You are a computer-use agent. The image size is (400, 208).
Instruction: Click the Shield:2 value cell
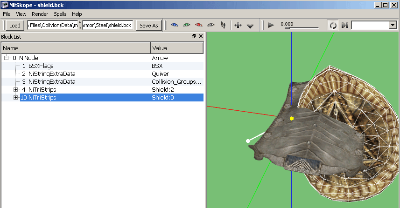coord(163,89)
